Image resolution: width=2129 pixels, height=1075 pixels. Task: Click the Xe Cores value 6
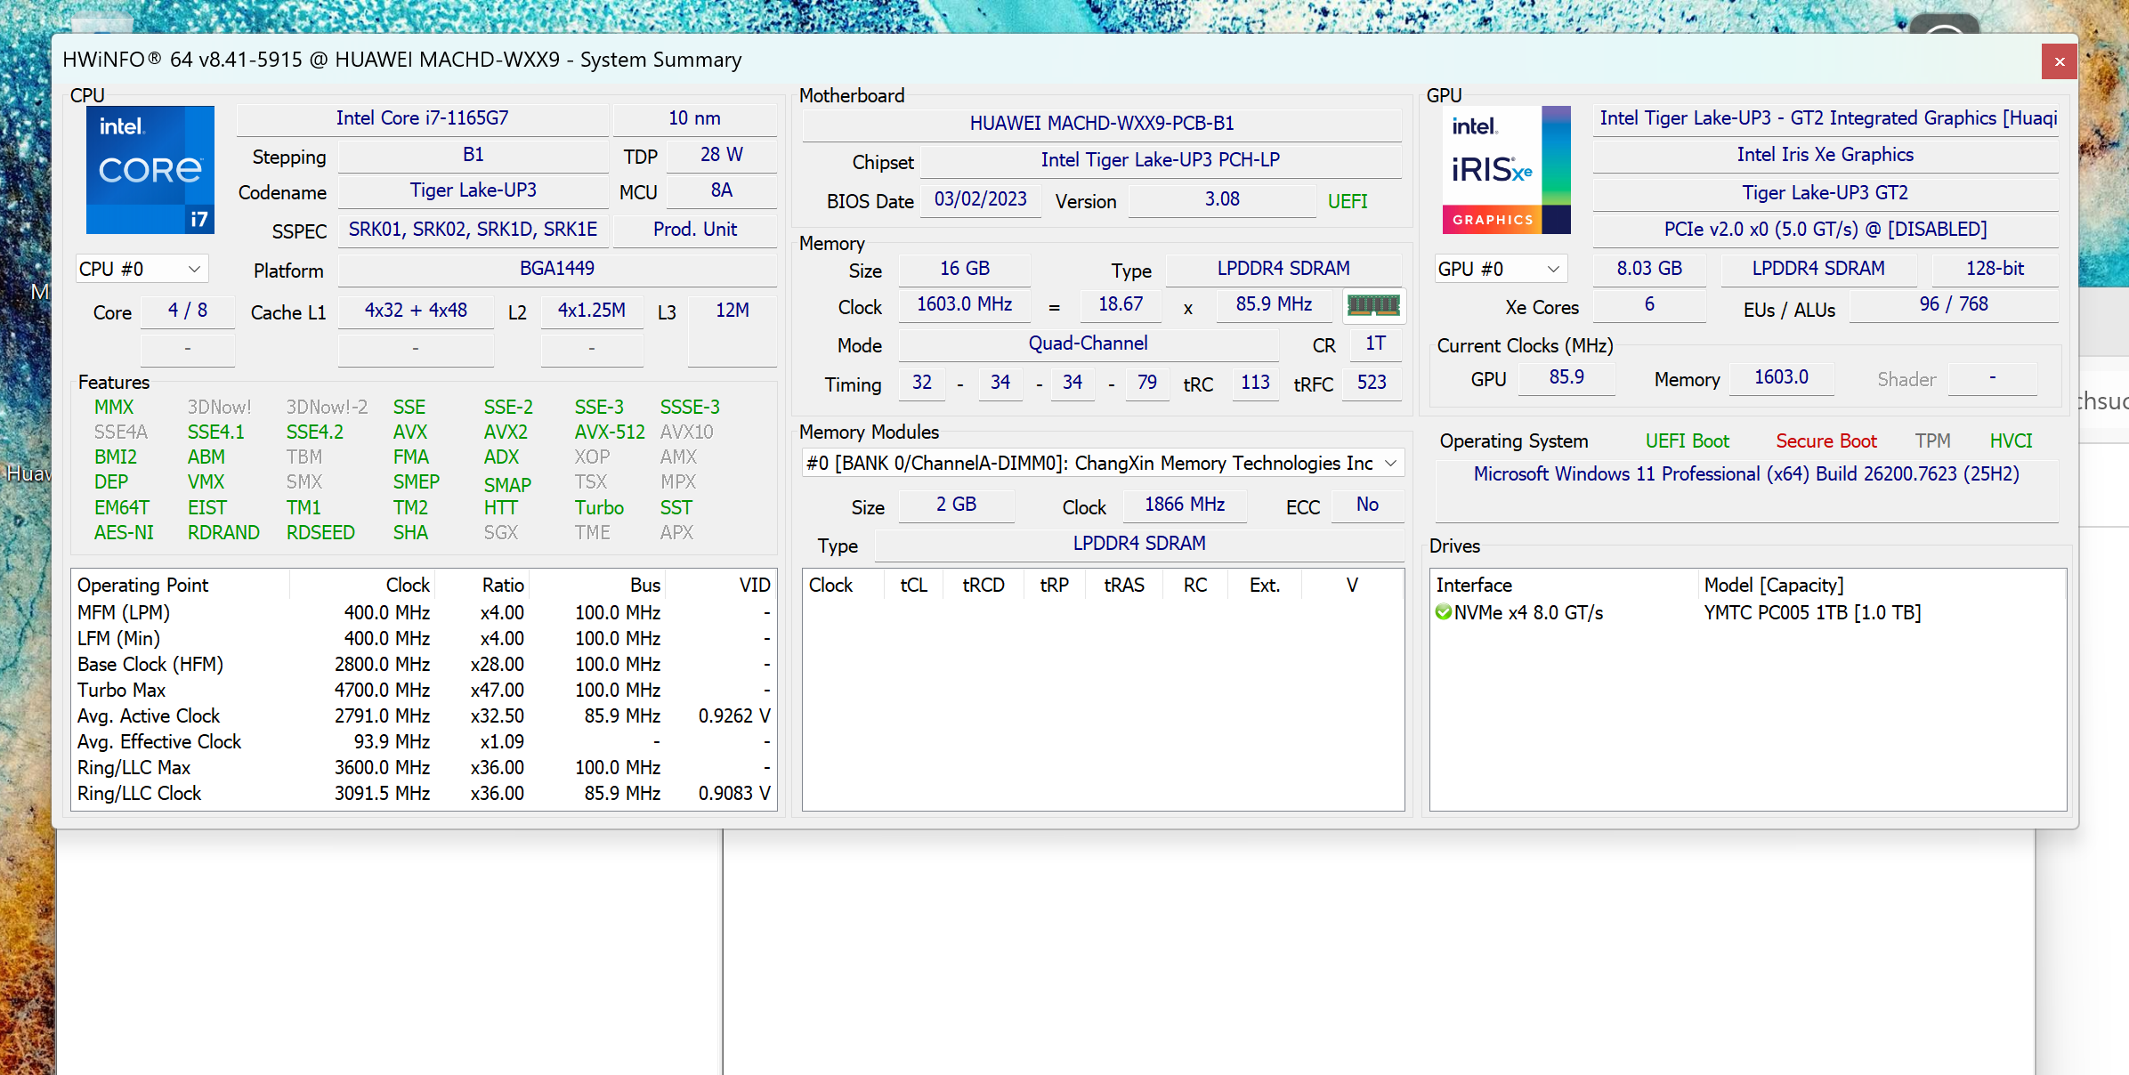[x=1649, y=304]
